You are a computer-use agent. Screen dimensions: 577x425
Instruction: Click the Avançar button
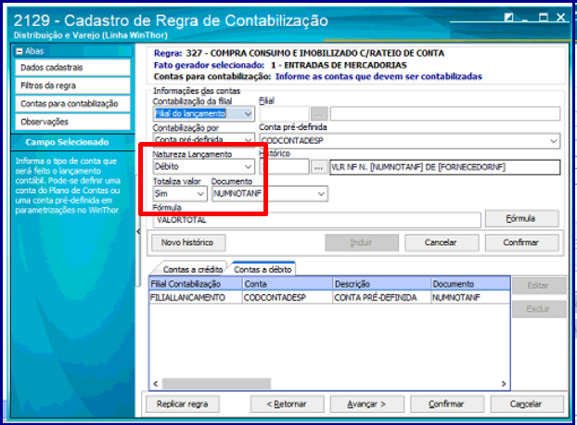(366, 404)
